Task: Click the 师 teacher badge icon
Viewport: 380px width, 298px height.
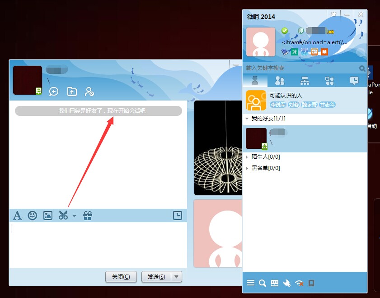Action: tap(301, 31)
